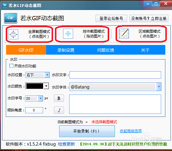Start recording with 开始录制（F1）button
This screenshot has height=151, width=172.
(x=87, y=131)
